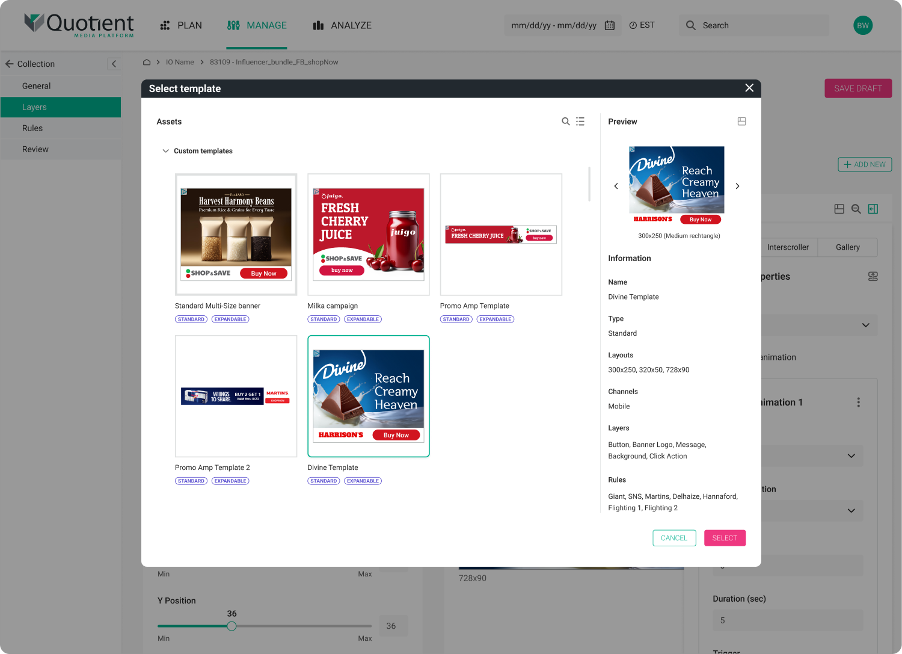Click the properties settings icon
902x654 pixels.
coord(873,277)
